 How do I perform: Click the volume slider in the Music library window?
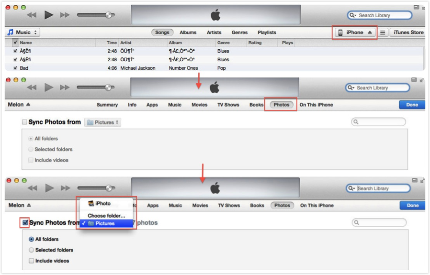click(96, 15)
